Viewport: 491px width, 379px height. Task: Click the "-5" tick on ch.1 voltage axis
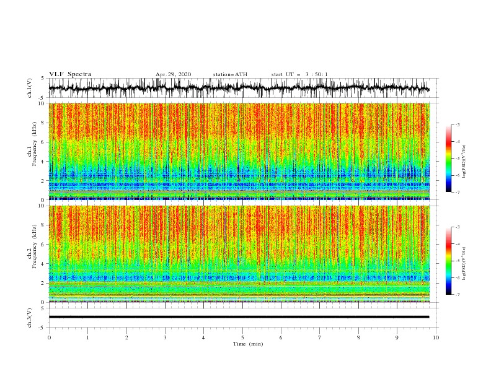pyautogui.click(x=42, y=98)
